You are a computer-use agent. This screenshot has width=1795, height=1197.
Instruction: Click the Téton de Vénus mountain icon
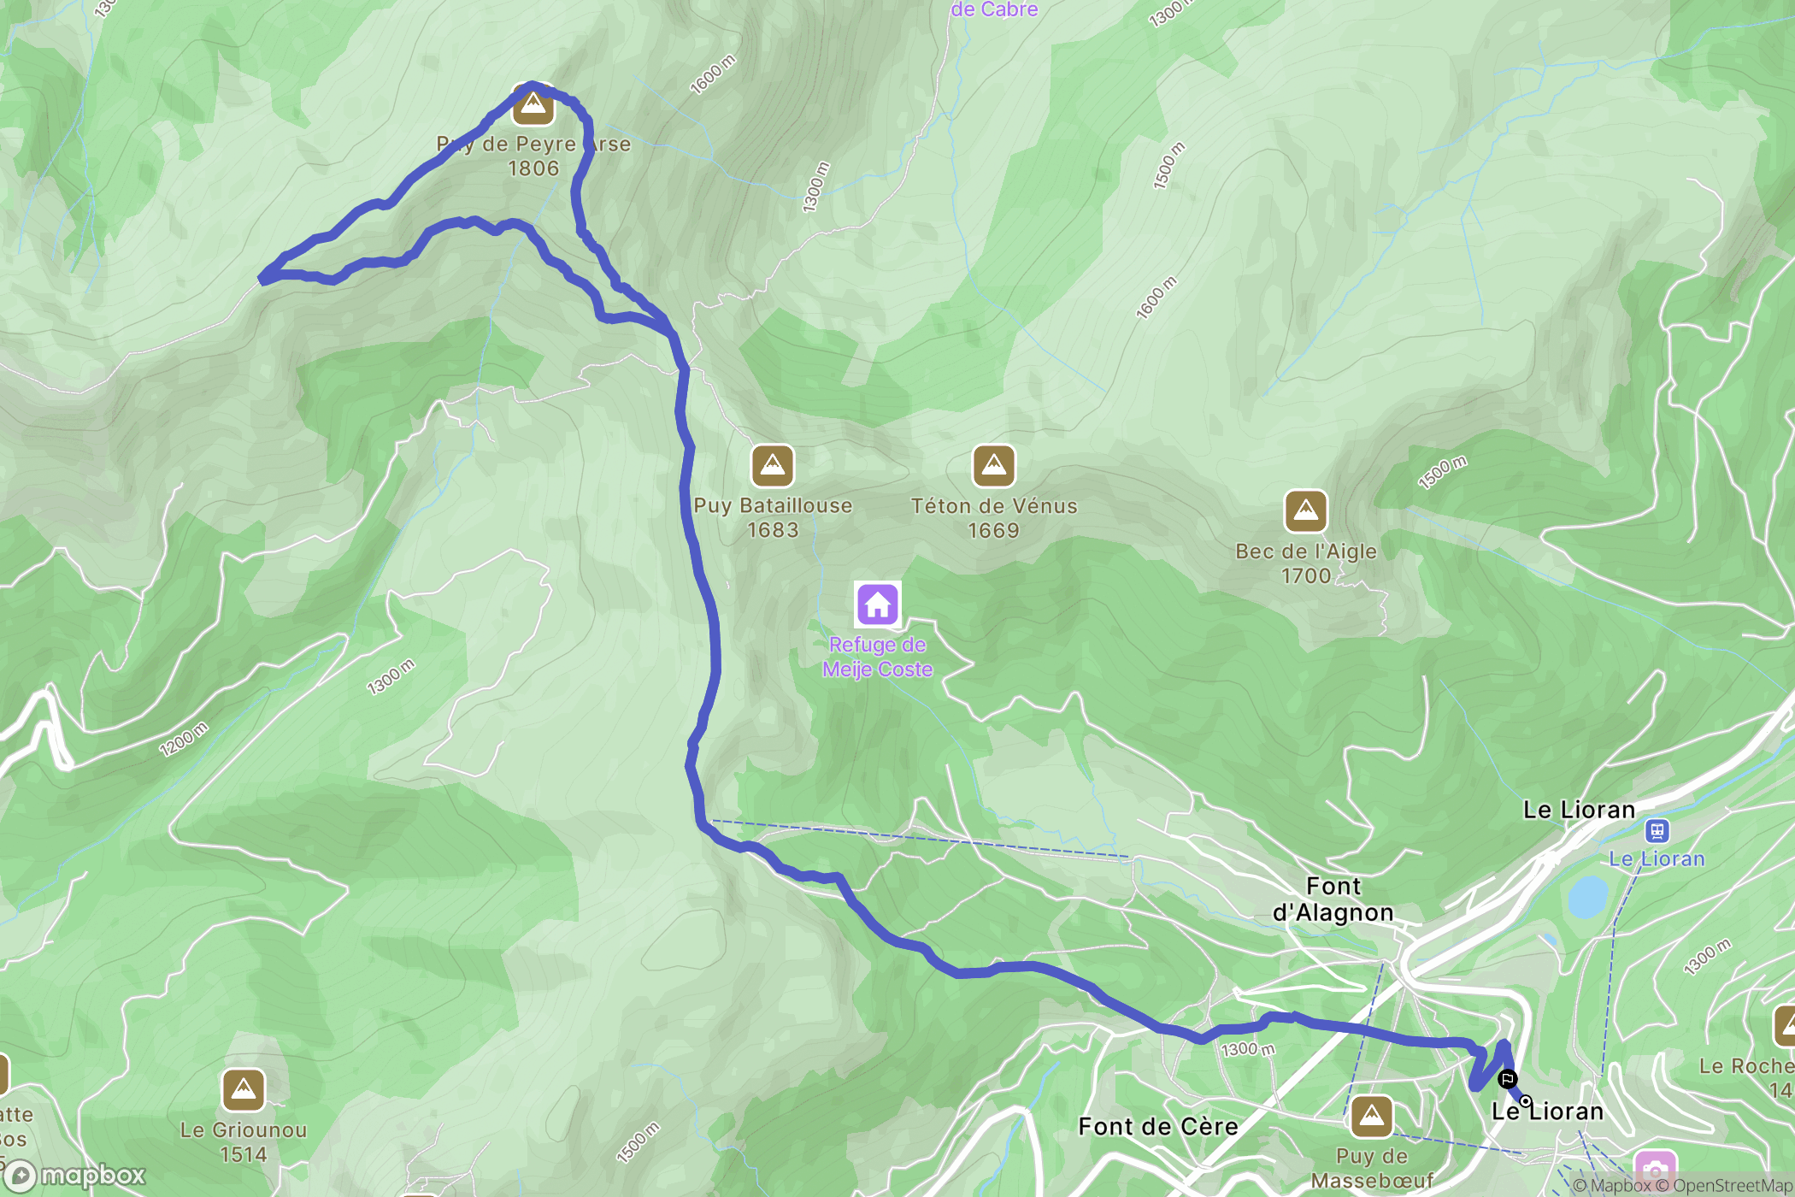coord(994,466)
